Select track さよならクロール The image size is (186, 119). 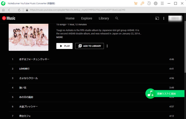(28, 78)
